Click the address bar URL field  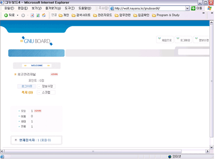tap(149, 8)
